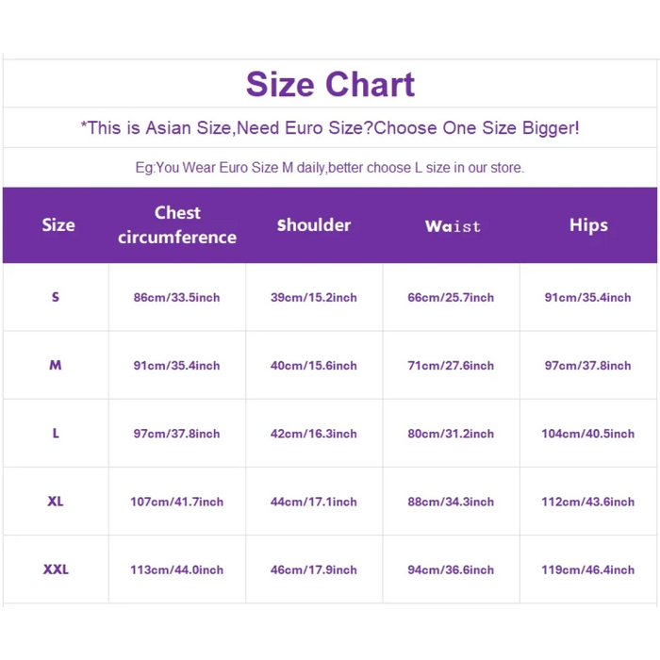Select the L size row label
The image size is (660, 660).
coord(56,434)
